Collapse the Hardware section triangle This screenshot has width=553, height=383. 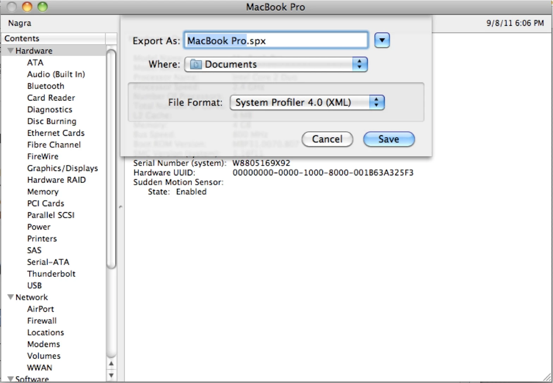tap(11, 51)
